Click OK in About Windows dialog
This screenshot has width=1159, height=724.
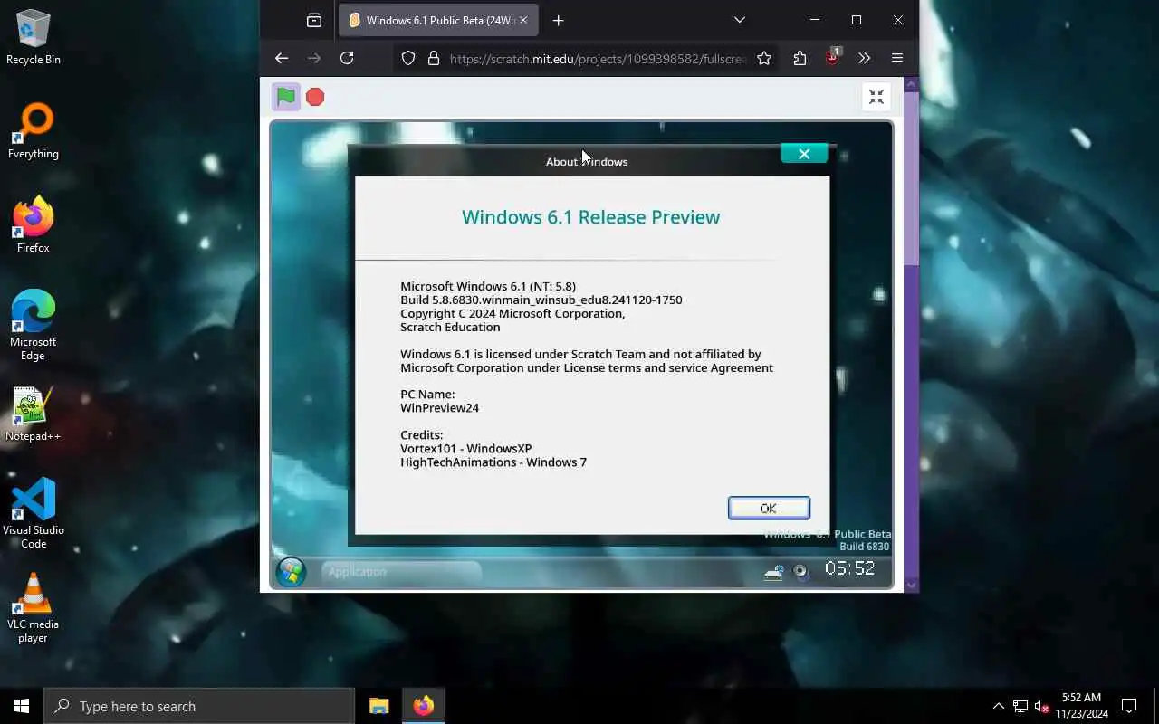(x=769, y=508)
